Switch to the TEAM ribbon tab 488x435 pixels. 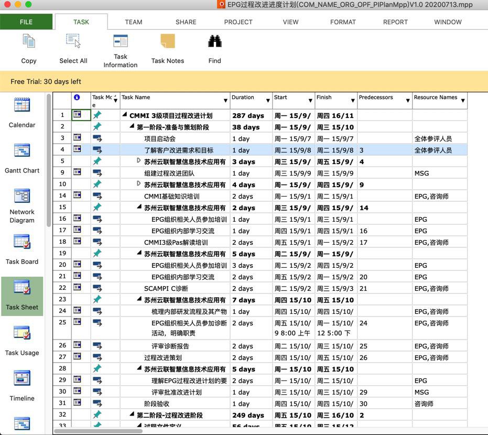click(134, 22)
